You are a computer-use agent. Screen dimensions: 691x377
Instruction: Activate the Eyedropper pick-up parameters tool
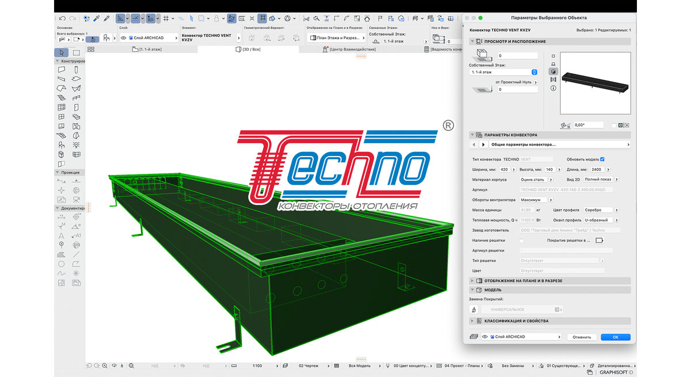pos(96,18)
